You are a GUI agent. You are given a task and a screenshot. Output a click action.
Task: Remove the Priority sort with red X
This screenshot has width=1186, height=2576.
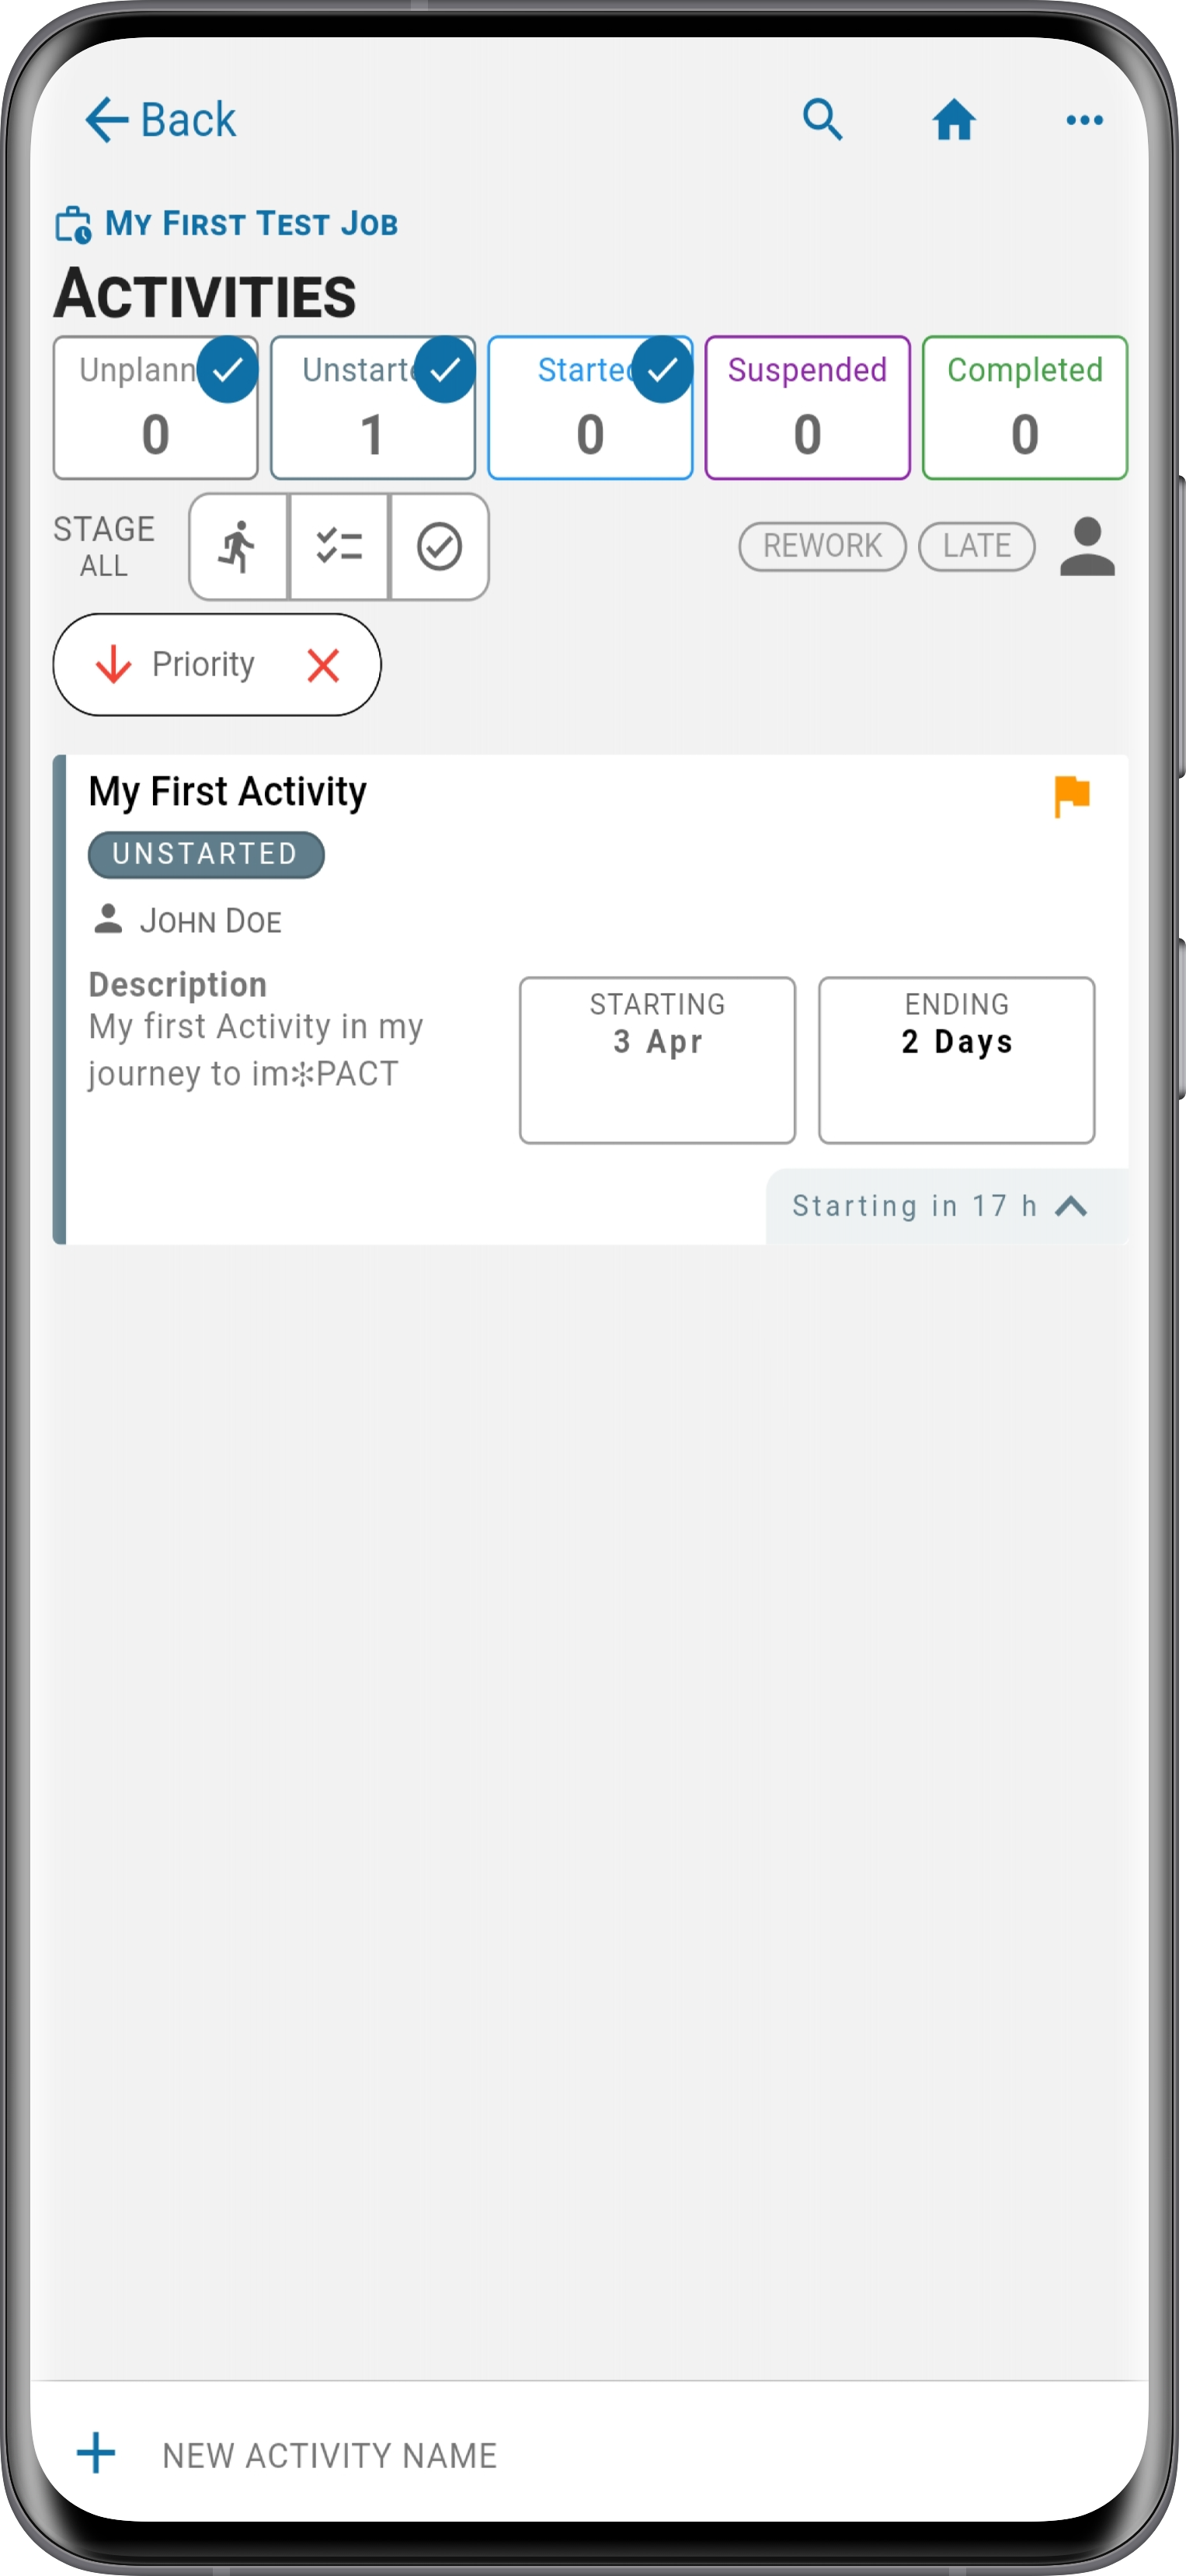coord(323,665)
